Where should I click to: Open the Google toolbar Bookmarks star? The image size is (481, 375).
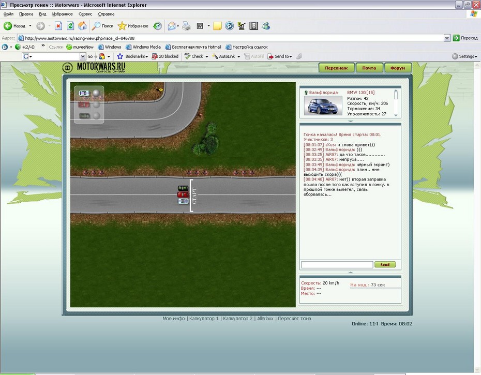tap(132, 56)
